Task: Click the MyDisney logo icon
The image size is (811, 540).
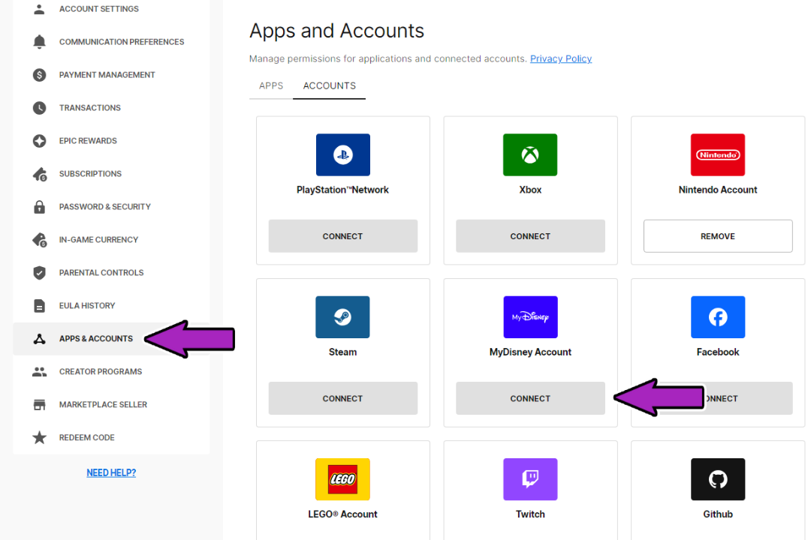Action: point(530,317)
